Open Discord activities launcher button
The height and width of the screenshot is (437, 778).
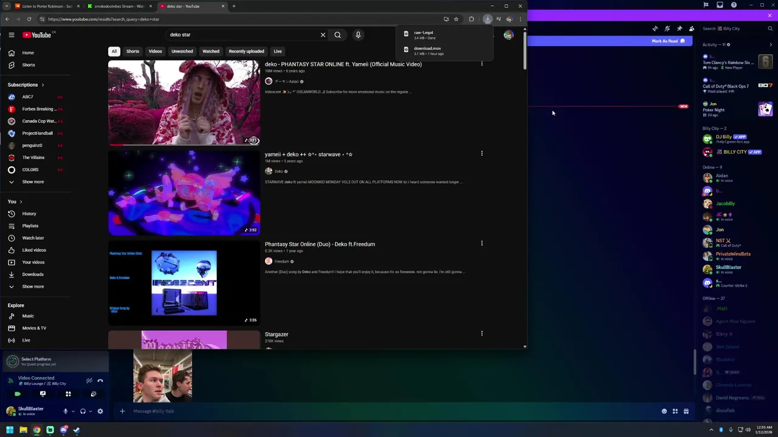(68, 394)
